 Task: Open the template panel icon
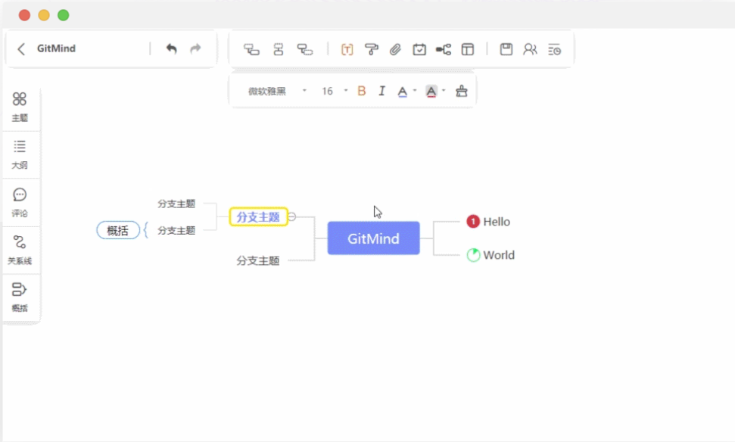(467, 49)
